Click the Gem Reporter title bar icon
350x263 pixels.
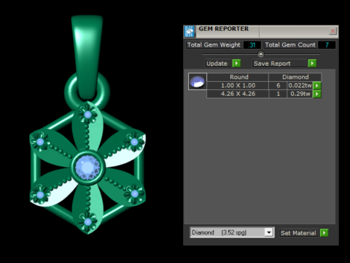(x=190, y=31)
